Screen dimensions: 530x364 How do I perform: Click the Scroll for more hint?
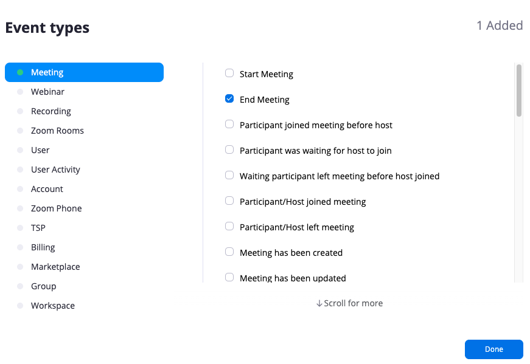point(349,303)
